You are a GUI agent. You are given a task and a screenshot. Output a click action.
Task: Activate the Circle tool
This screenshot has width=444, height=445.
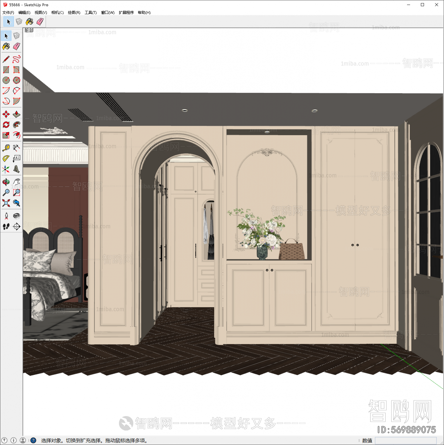coord(6,80)
